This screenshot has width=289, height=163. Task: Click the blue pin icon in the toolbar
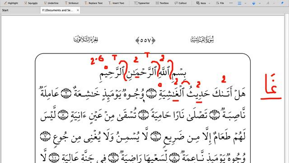coord(282,3)
